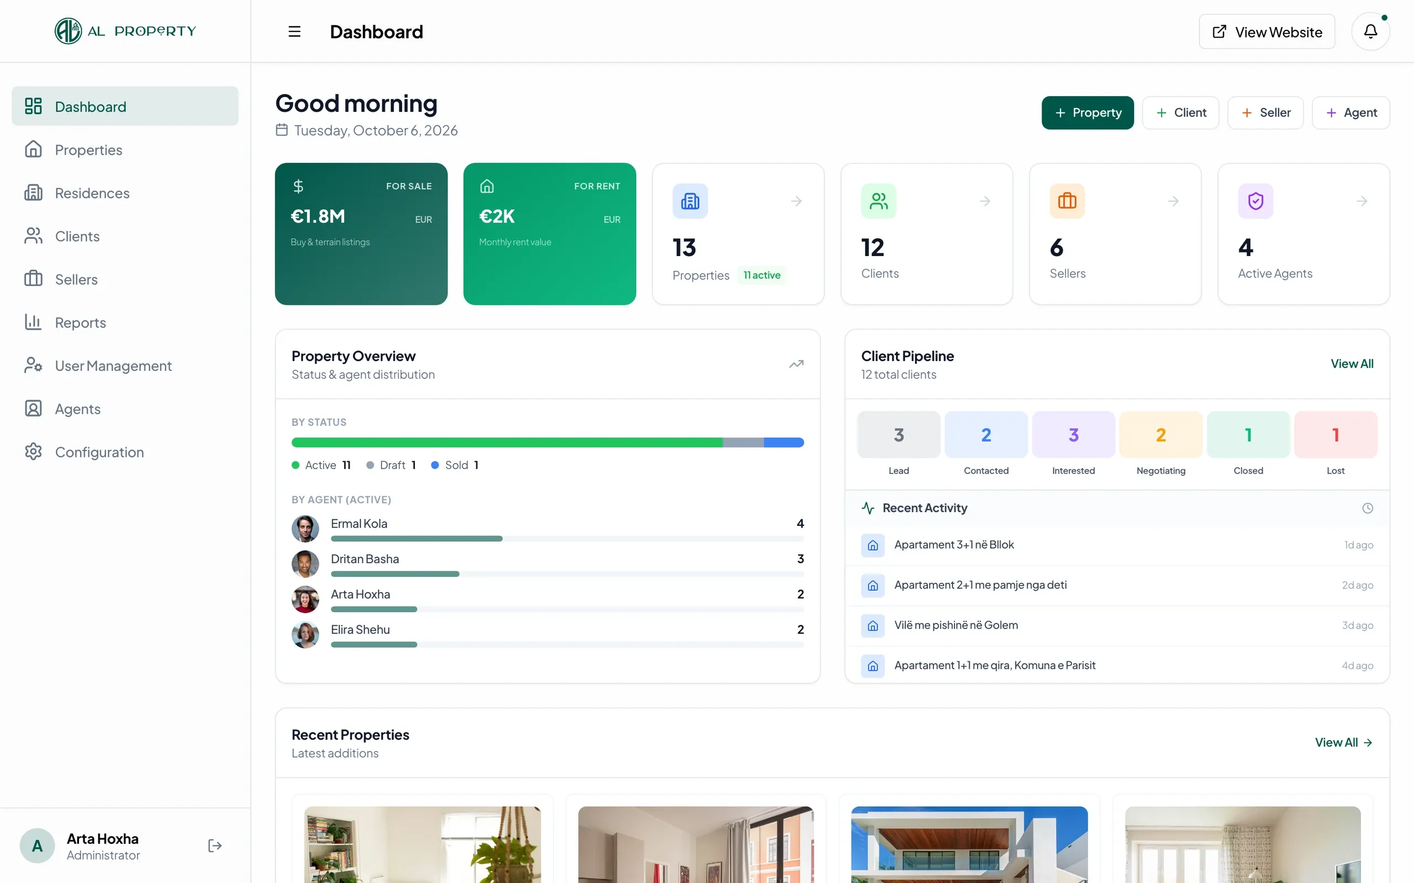Click the Clients stat card people icon
This screenshot has width=1414, height=883.
[878, 201]
